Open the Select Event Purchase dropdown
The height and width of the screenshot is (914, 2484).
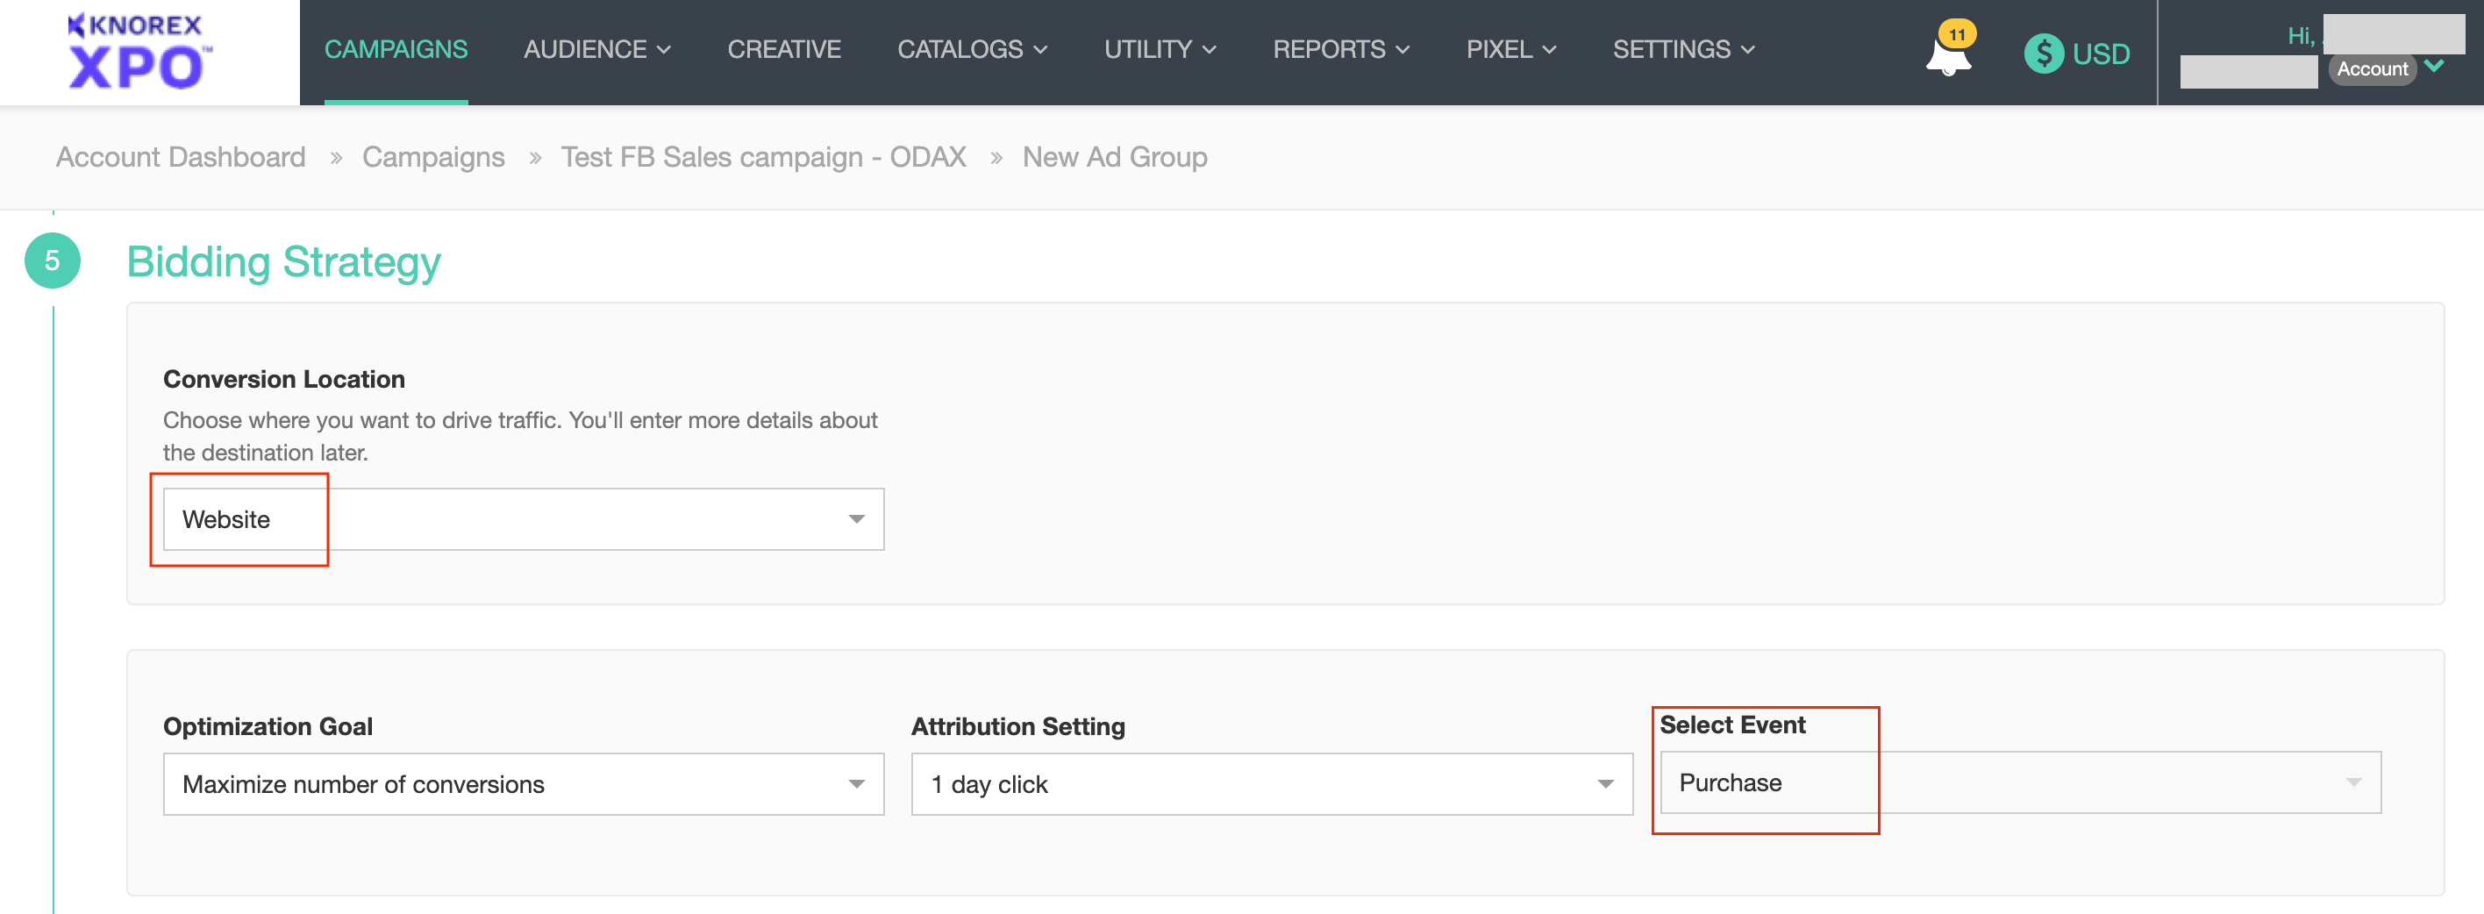[2020, 782]
